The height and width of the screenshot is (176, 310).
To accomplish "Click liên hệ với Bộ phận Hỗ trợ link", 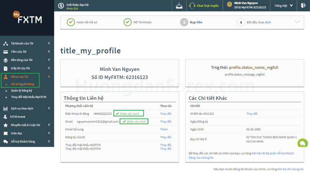I will (x=241, y=155).
